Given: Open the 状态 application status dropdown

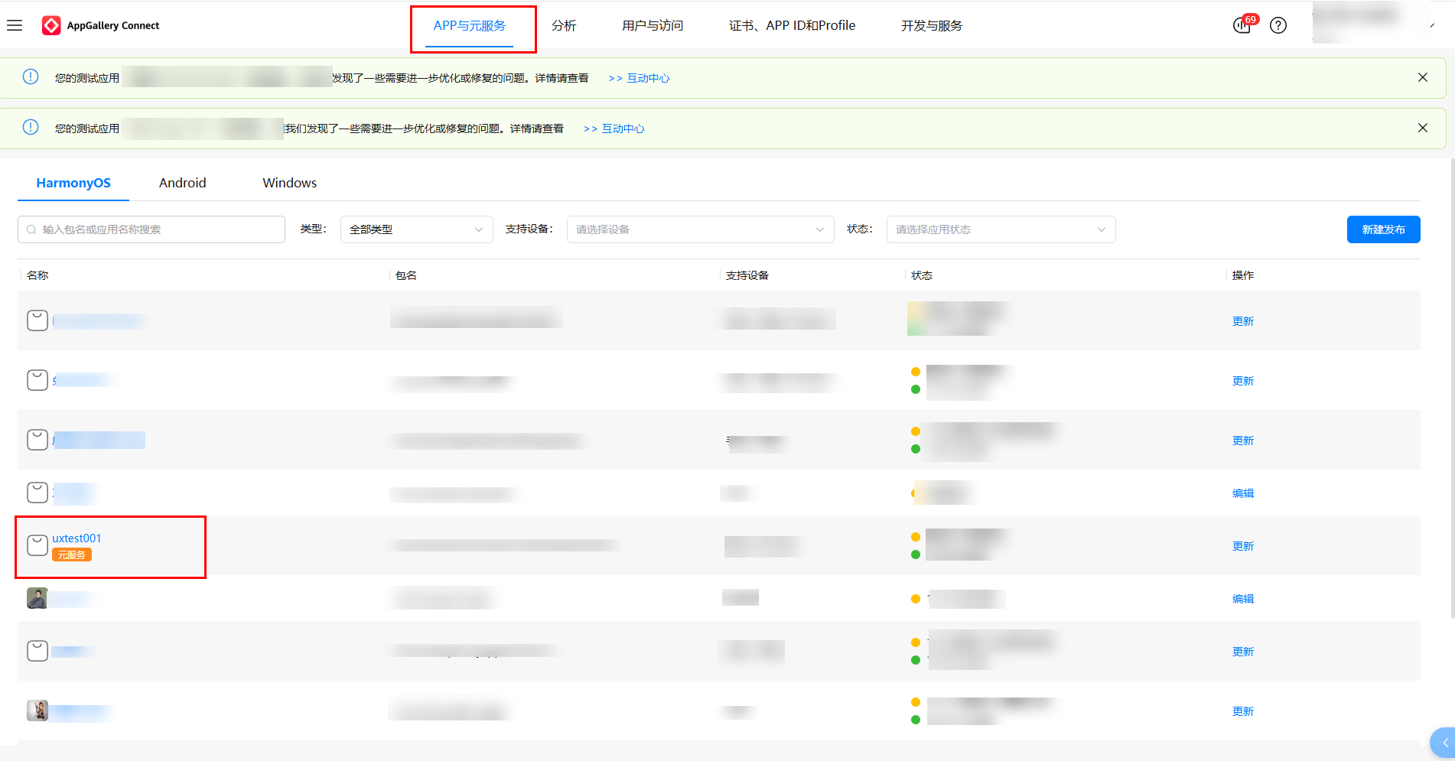Looking at the screenshot, I should pos(1000,229).
